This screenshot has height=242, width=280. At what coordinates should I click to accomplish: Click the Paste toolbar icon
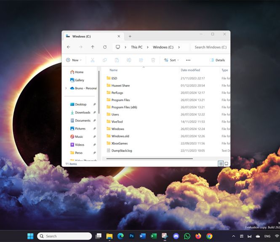(117, 60)
